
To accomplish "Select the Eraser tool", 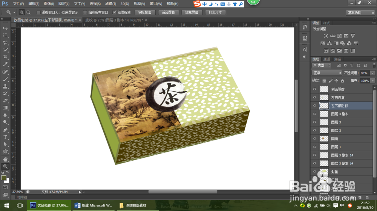I will pyautogui.click(x=5, y=101).
